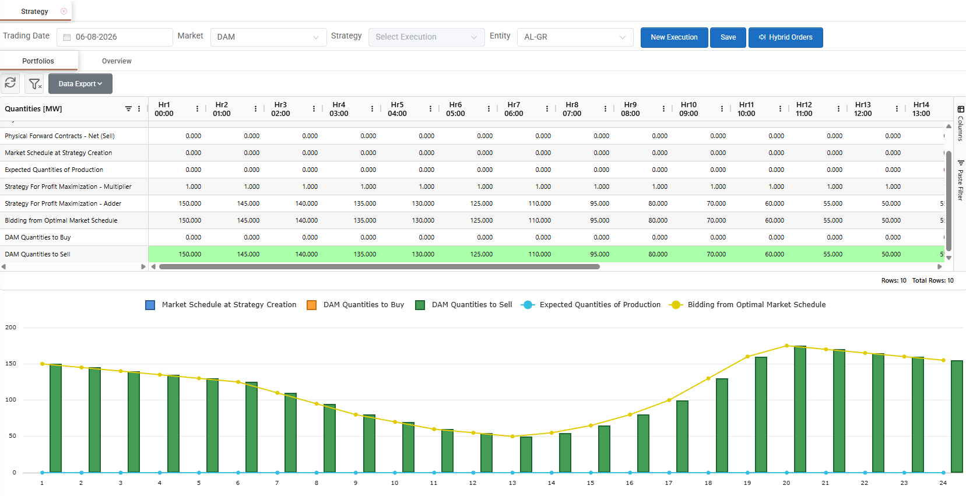Screen dimensions: 966x496
Task: Open the Hr11 10:00 column menu
Action: coord(780,109)
